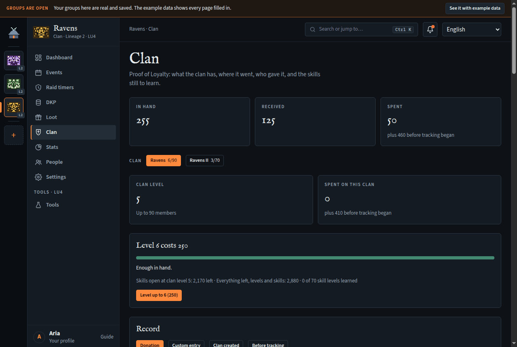
Task: Go home via the tent icon in the rail
Action: point(14,33)
